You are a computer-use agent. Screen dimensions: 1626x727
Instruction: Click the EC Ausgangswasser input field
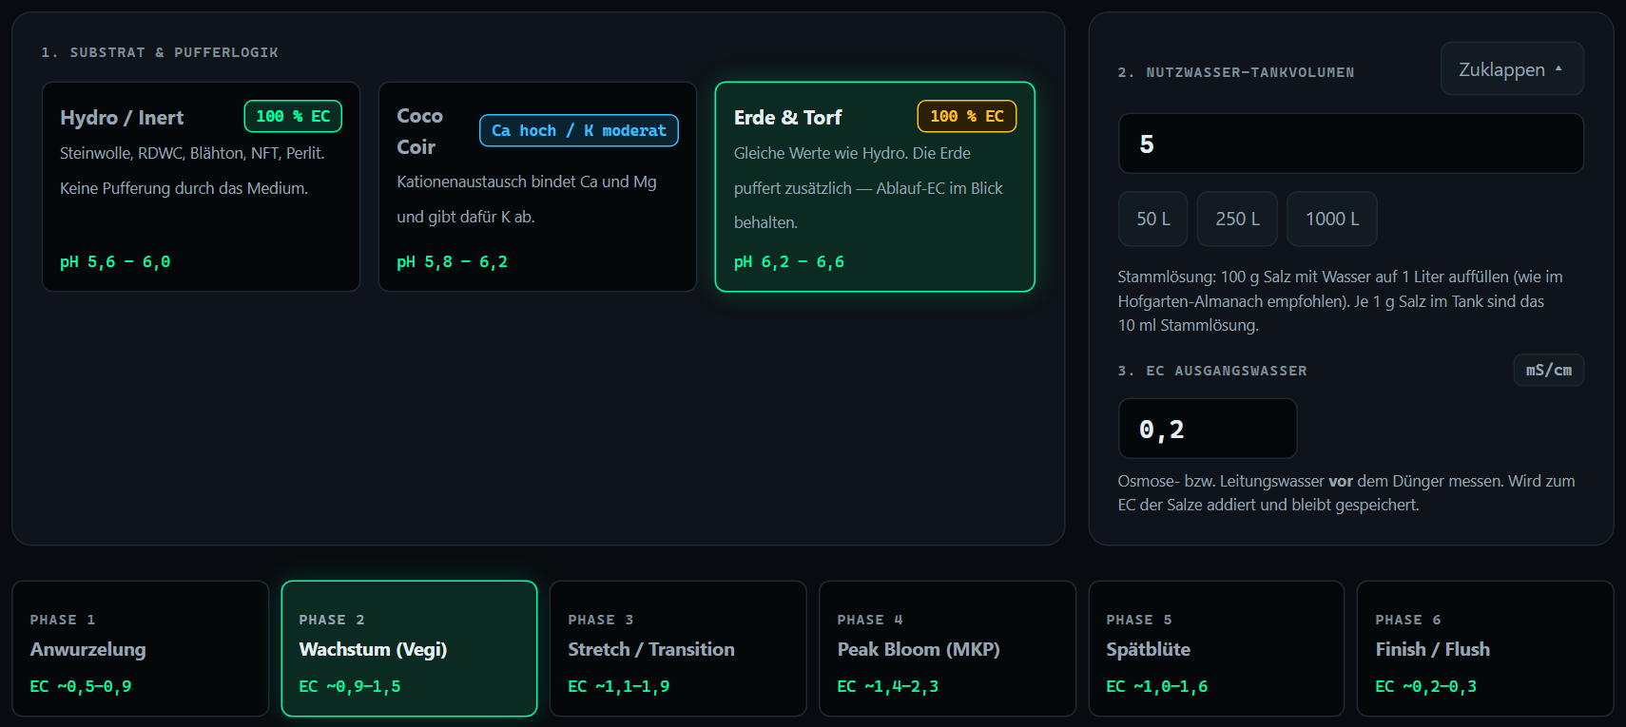(1208, 429)
